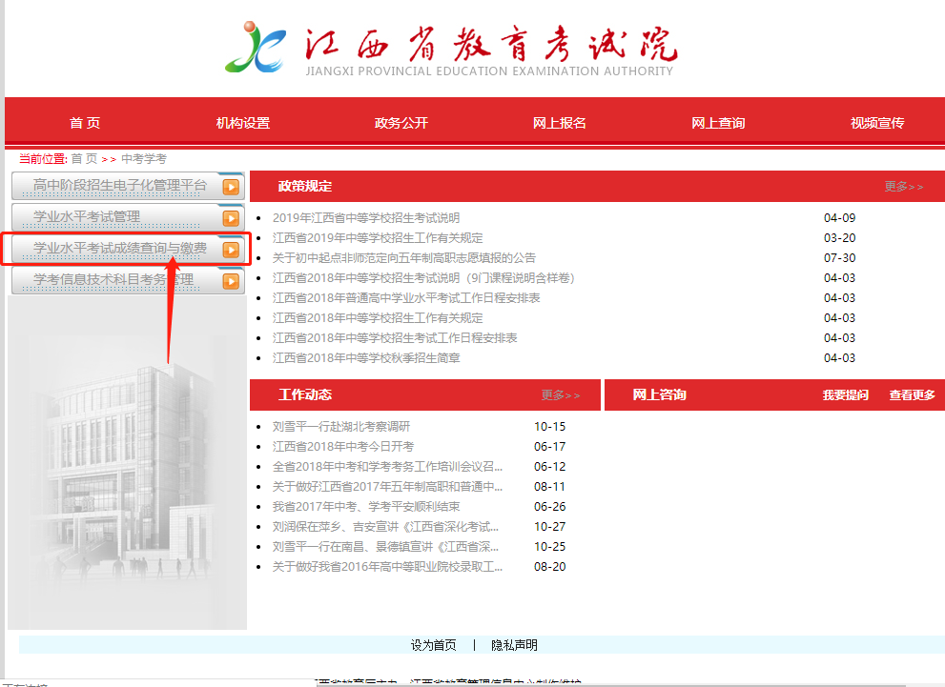The height and width of the screenshot is (687, 945).
Task: Open the 网上报名 navigation menu
Action: pos(560,123)
